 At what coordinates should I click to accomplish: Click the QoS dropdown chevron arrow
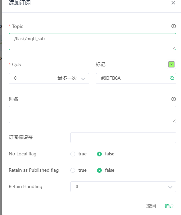pyautogui.click(x=83, y=79)
